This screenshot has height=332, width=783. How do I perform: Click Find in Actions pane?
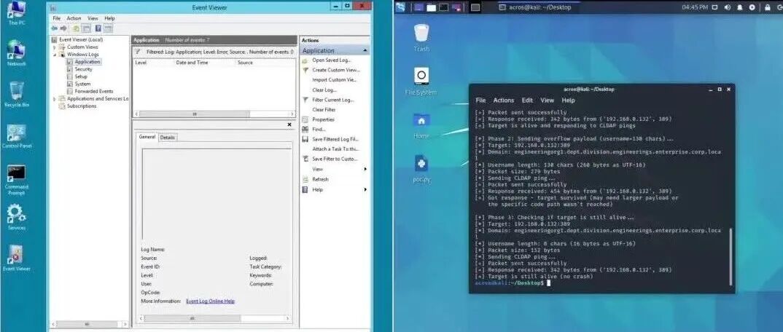click(x=319, y=129)
